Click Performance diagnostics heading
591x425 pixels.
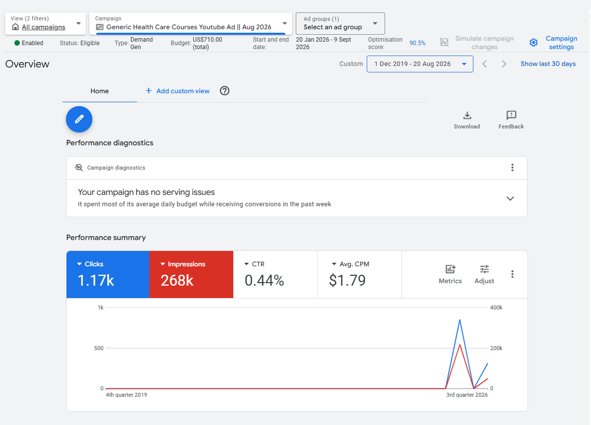click(110, 143)
